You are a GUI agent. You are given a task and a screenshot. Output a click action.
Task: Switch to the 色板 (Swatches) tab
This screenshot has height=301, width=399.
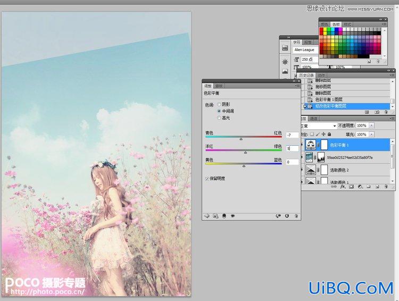click(x=336, y=24)
